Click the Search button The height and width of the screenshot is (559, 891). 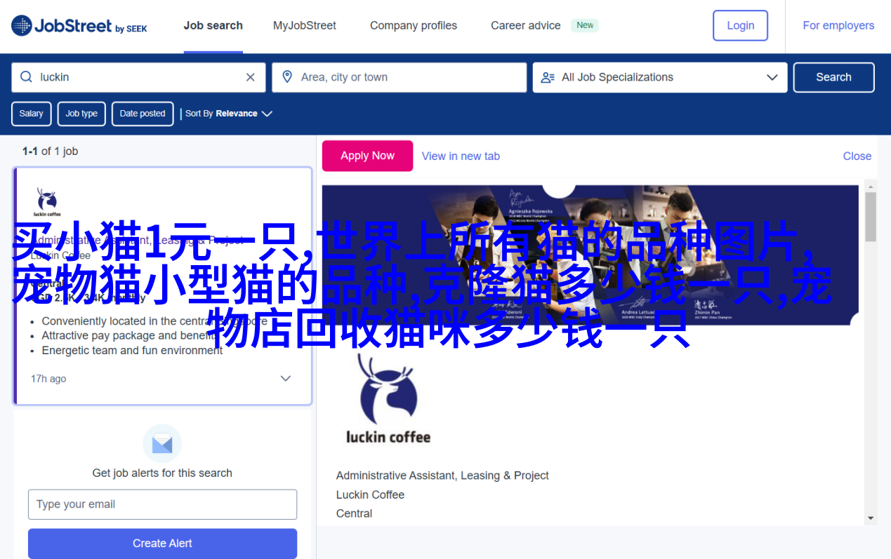pyautogui.click(x=833, y=77)
